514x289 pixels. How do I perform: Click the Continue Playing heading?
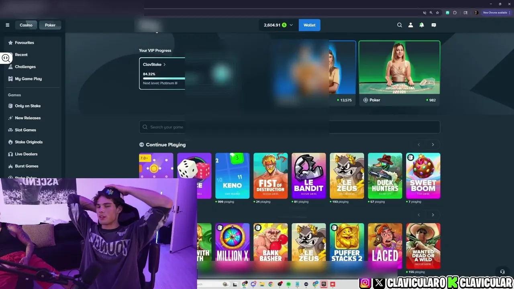point(166,144)
